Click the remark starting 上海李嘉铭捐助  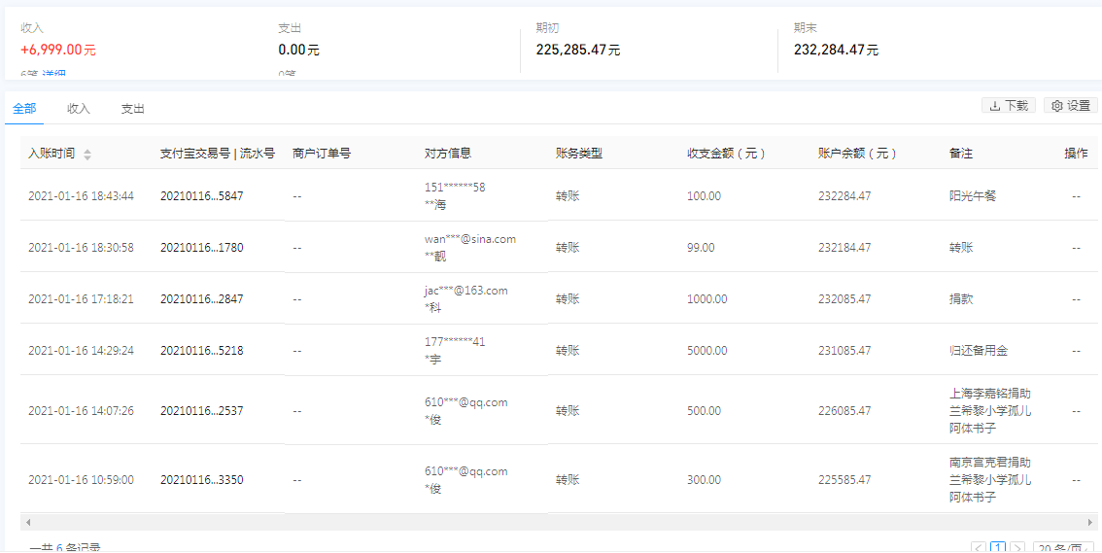990,410
